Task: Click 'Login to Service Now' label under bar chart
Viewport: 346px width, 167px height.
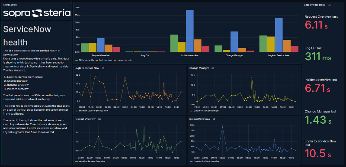Action: [x=279, y=55]
